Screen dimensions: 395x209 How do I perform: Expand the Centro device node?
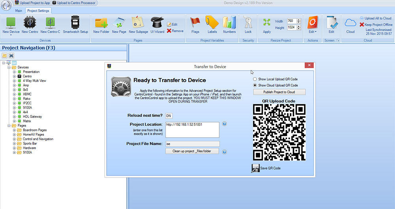pos(14,76)
